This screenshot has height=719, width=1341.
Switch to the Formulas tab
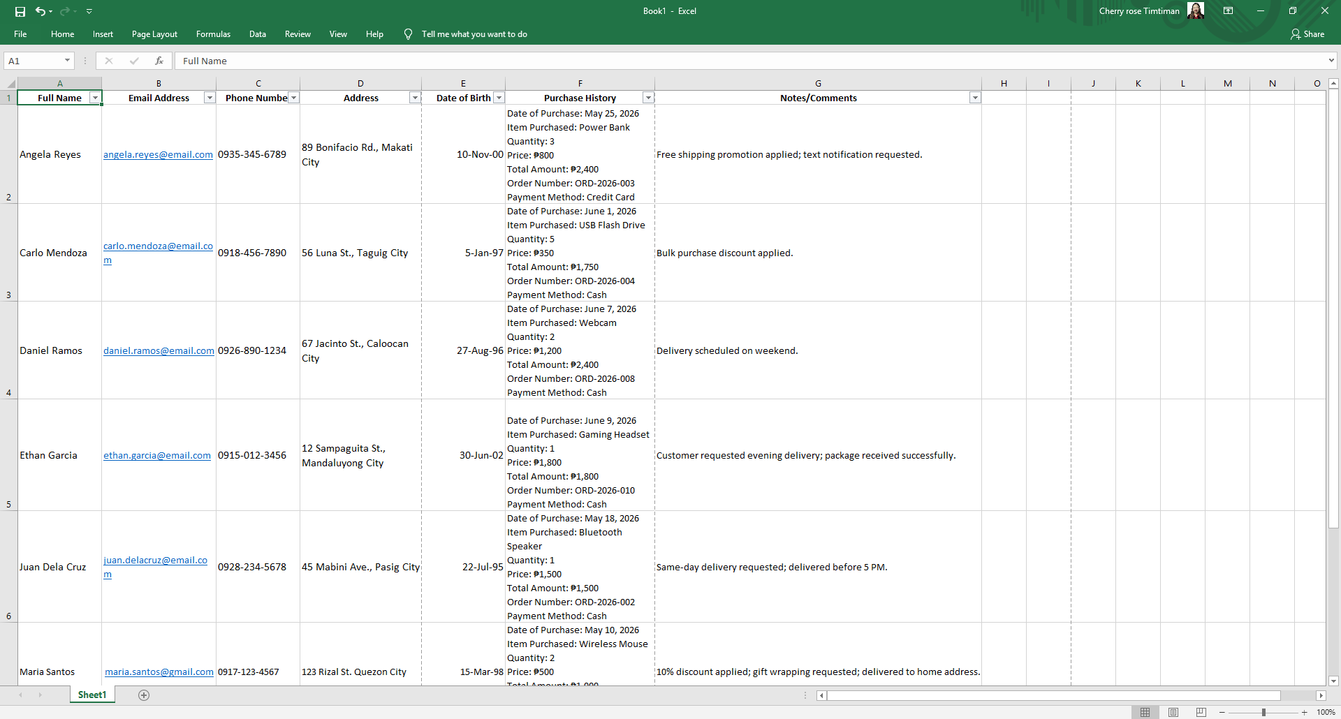[x=213, y=34]
